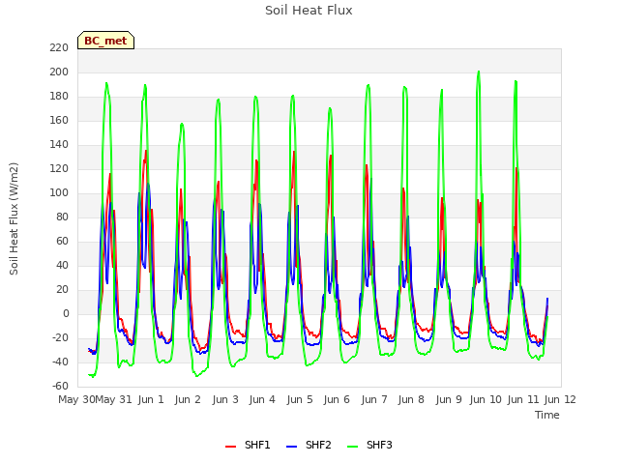
Task: Click the Jun 9 x-axis tick label
Action: [449, 399]
